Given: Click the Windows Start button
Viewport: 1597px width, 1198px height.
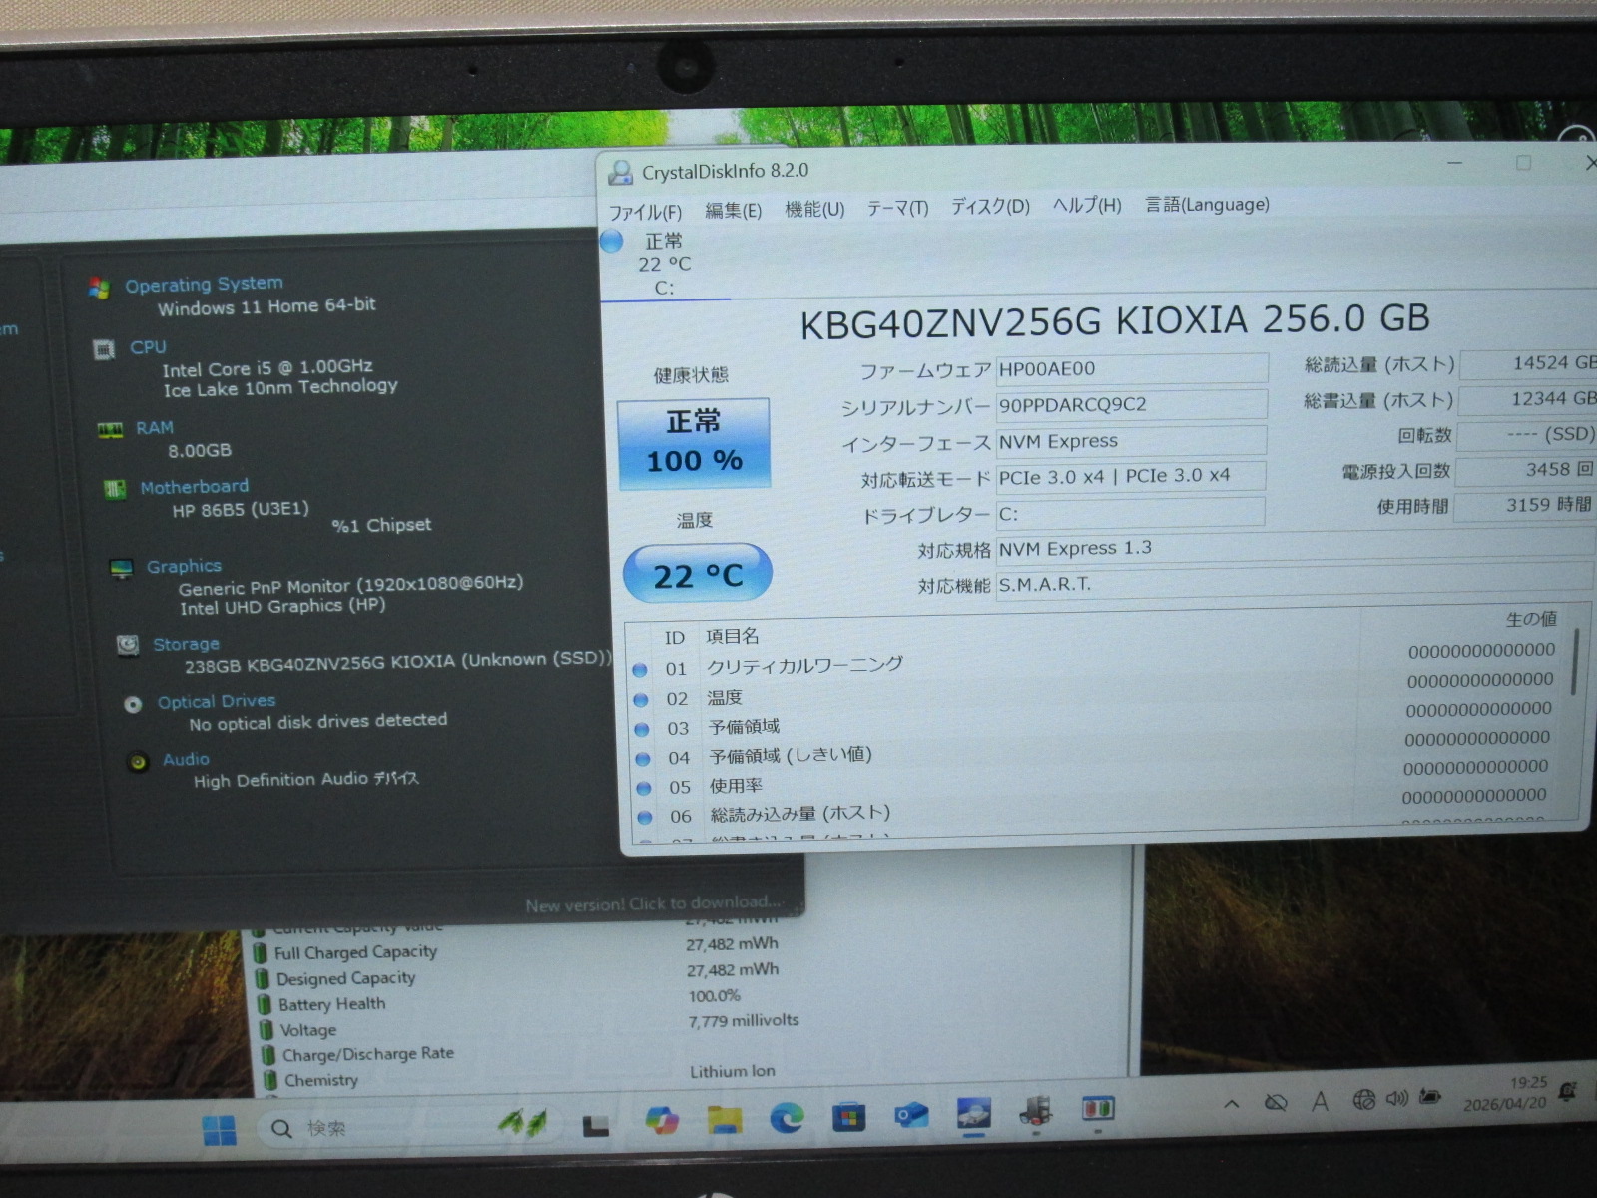Looking at the screenshot, I should [x=219, y=1129].
